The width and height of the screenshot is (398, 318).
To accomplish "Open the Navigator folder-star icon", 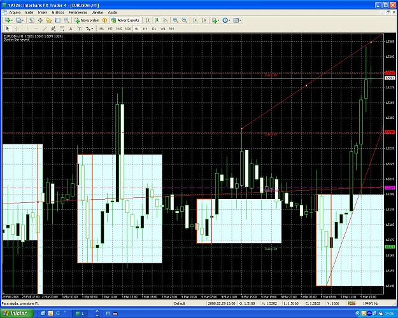I will click(x=49, y=20).
